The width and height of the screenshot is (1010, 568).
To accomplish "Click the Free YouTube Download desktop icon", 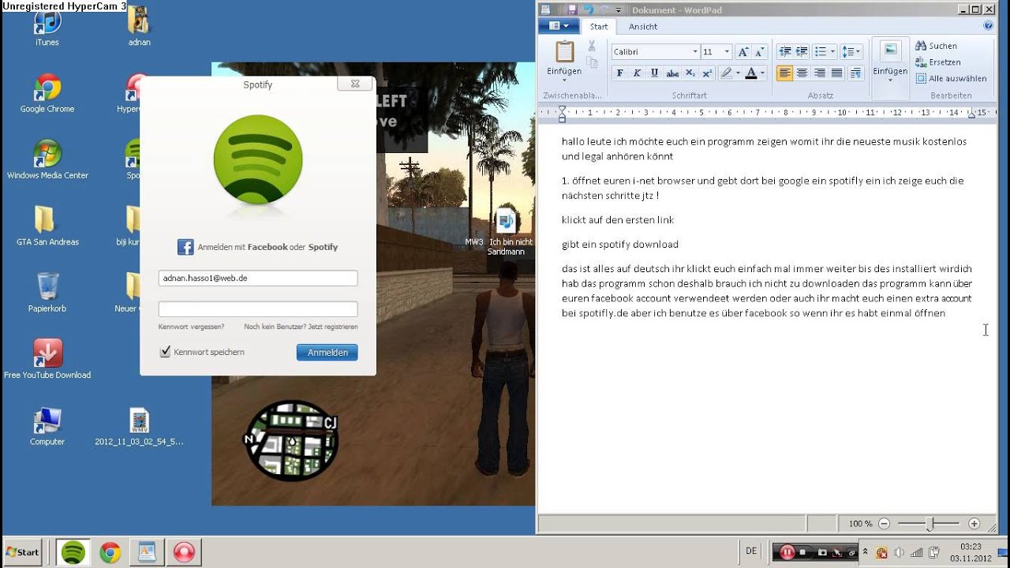I will [x=47, y=359].
